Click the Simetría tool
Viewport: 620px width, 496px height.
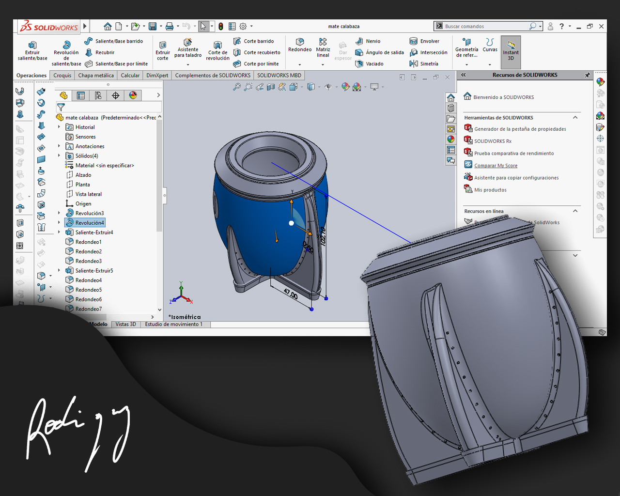(x=424, y=64)
